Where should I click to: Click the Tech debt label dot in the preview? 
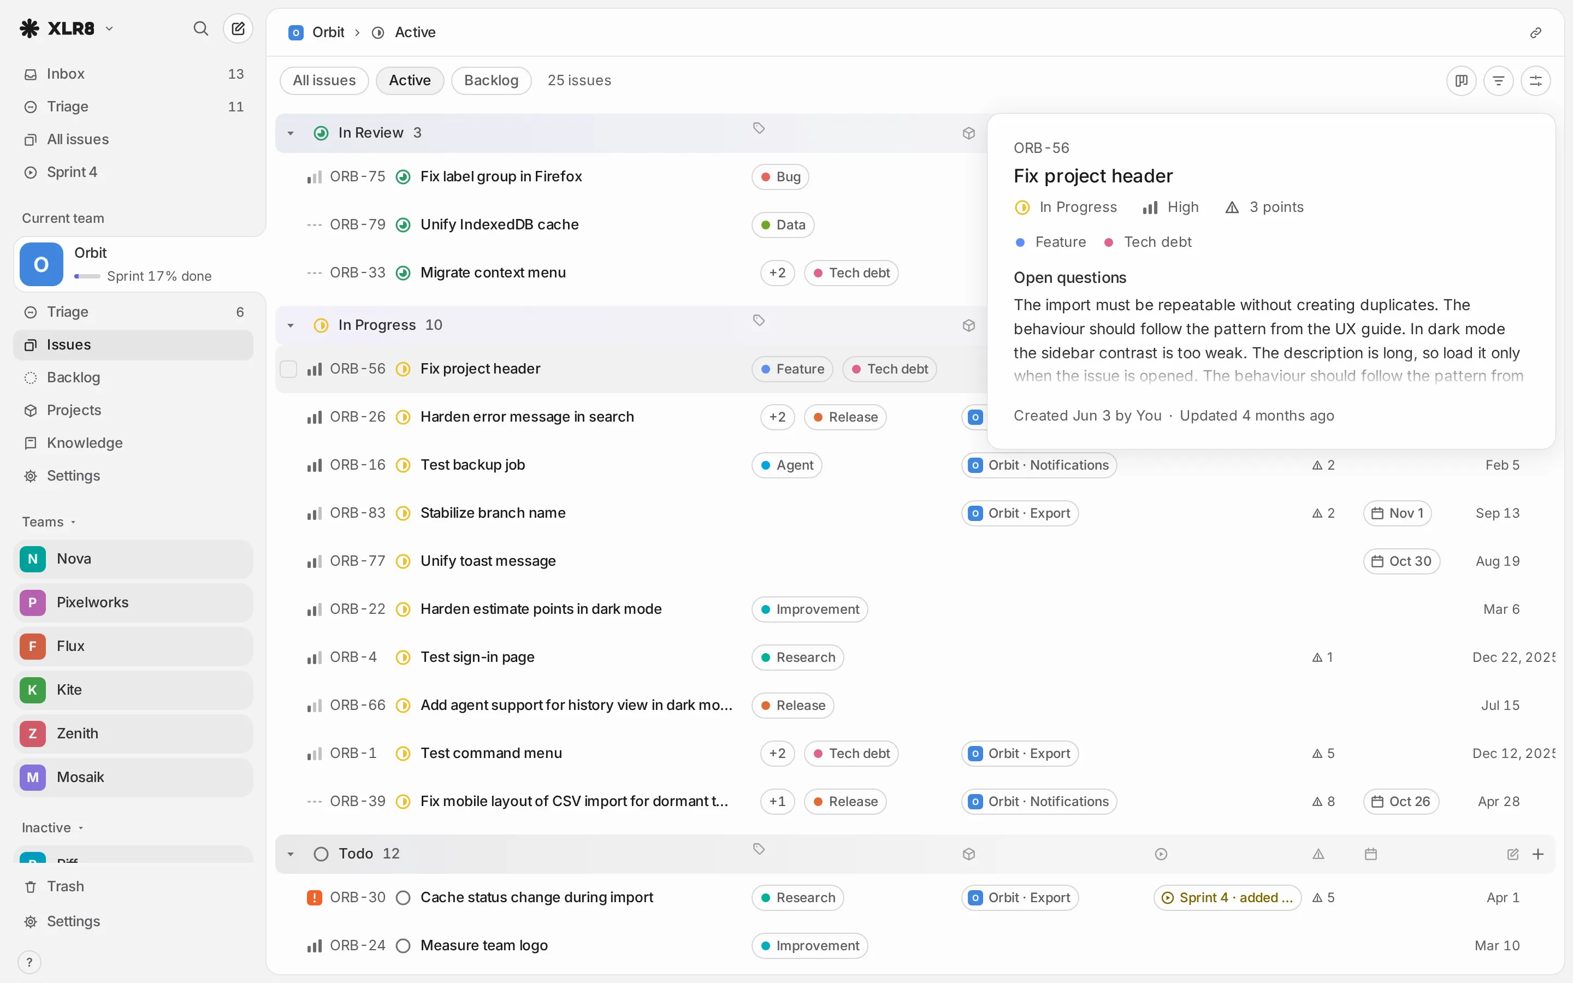[1109, 242]
